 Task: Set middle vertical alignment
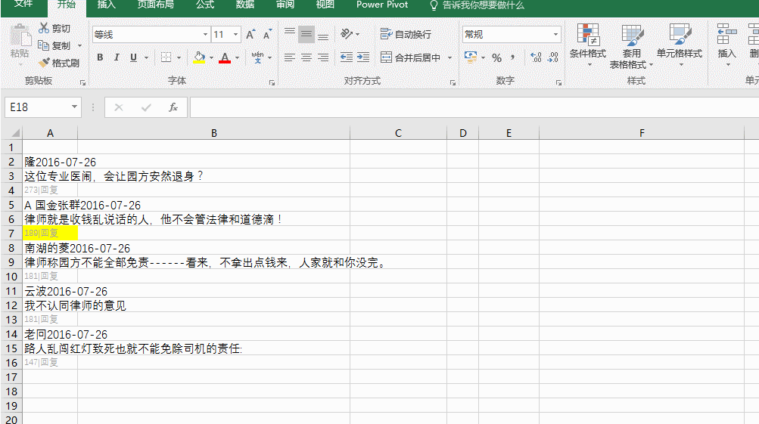click(x=306, y=34)
